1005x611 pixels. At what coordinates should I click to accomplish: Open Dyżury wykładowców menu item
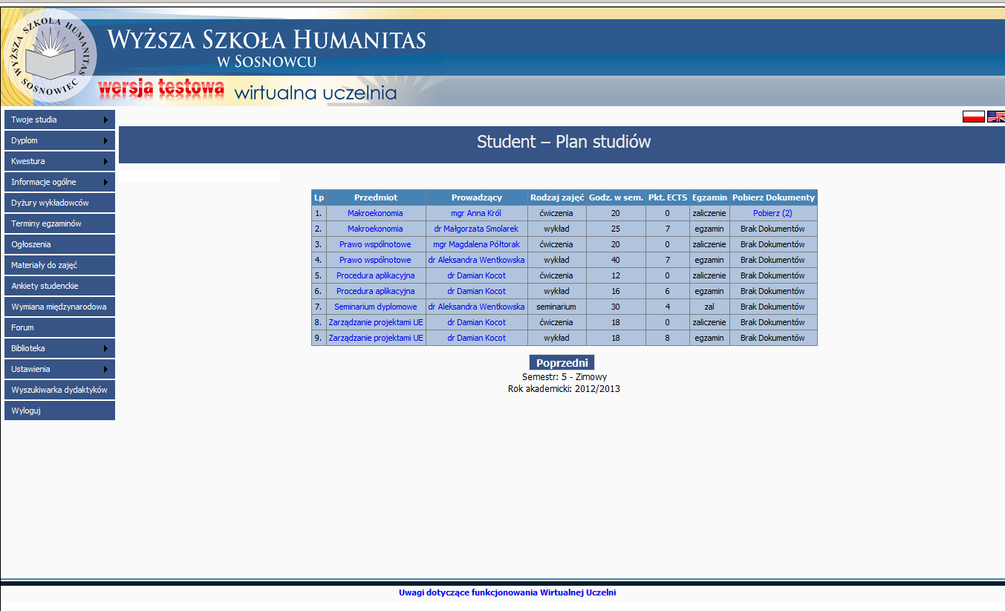[x=59, y=203]
